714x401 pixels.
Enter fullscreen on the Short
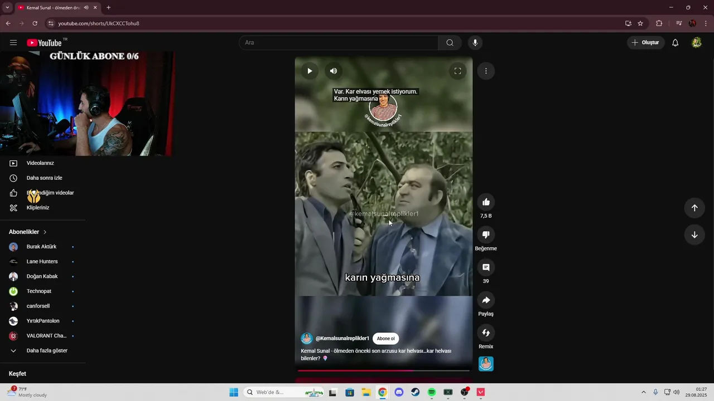tap(457, 71)
